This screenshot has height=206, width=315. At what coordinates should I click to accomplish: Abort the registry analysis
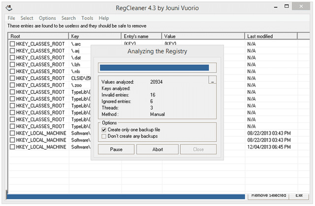[x=157, y=149]
